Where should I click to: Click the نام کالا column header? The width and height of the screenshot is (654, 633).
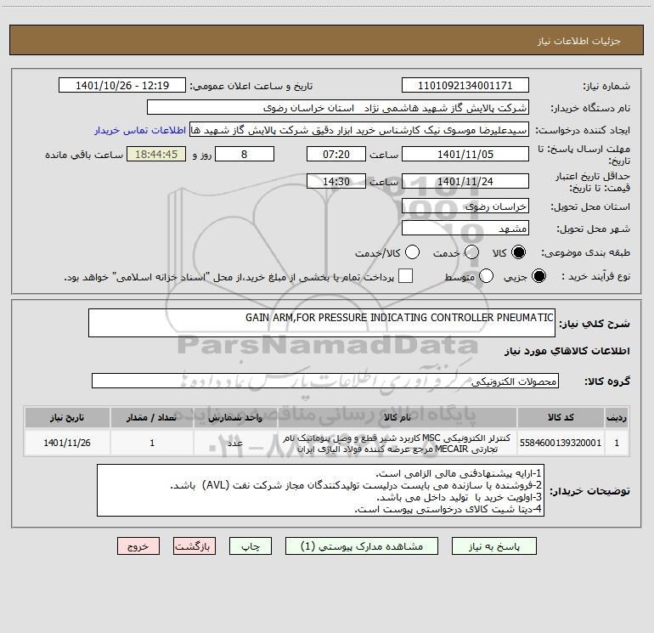tap(397, 417)
